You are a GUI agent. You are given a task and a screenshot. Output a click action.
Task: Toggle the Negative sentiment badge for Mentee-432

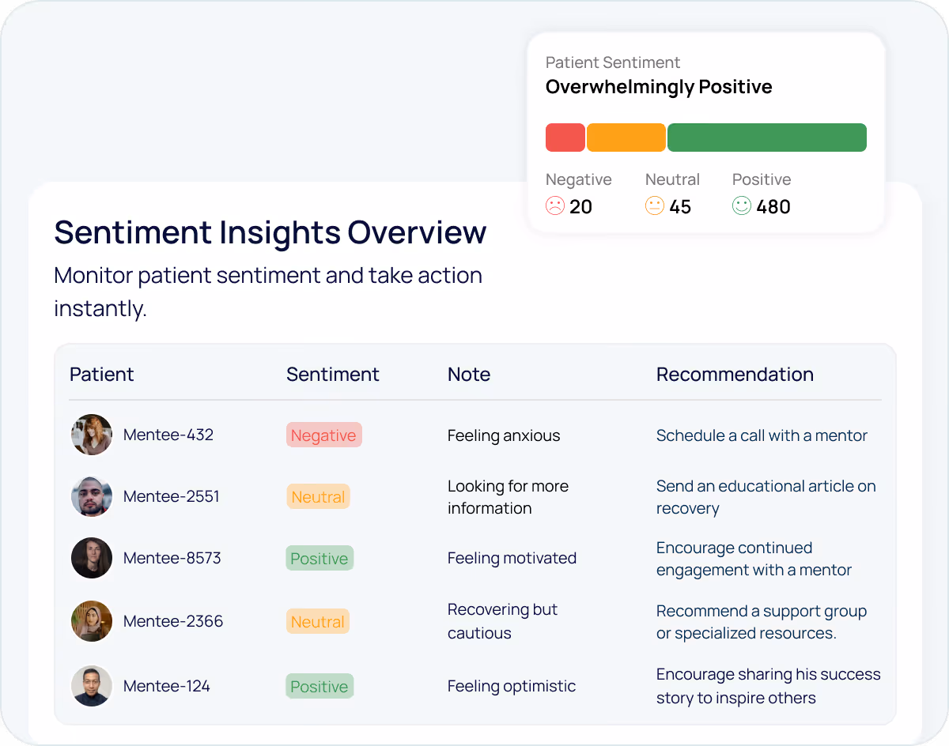point(324,435)
